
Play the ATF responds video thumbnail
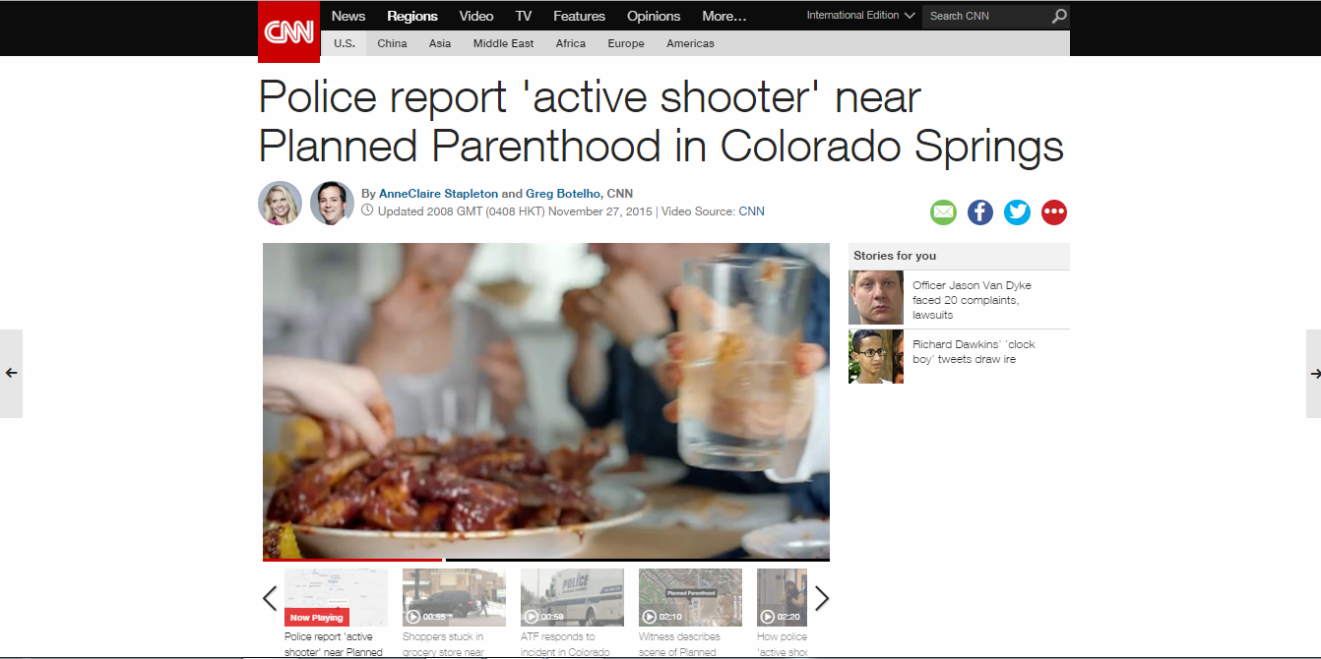coord(572,597)
